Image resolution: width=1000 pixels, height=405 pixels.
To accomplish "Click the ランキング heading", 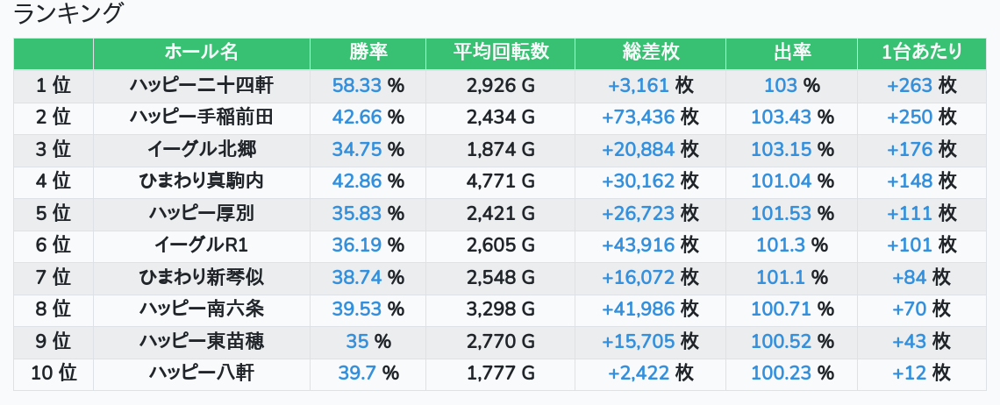I will pyautogui.click(x=69, y=14).
